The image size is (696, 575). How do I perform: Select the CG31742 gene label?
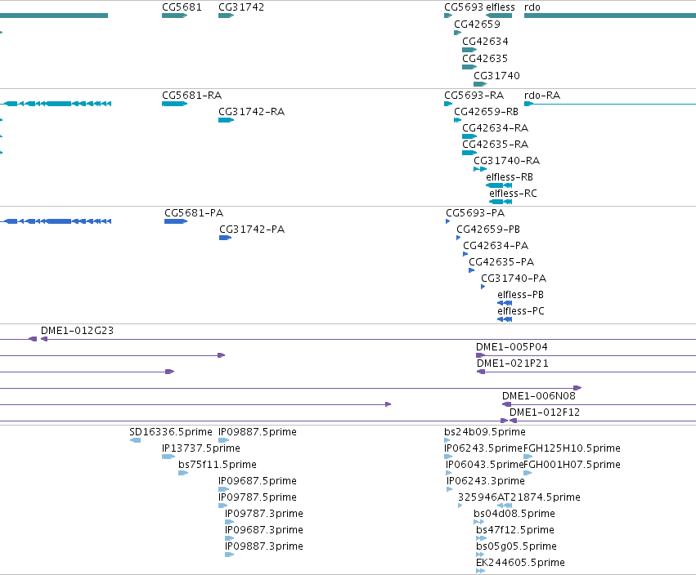coord(241,7)
